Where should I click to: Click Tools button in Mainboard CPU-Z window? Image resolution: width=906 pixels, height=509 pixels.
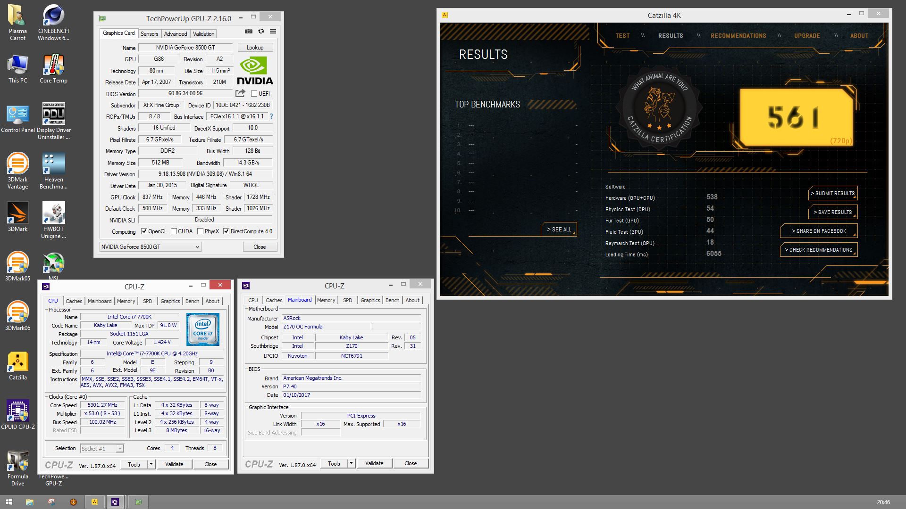tap(334, 463)
